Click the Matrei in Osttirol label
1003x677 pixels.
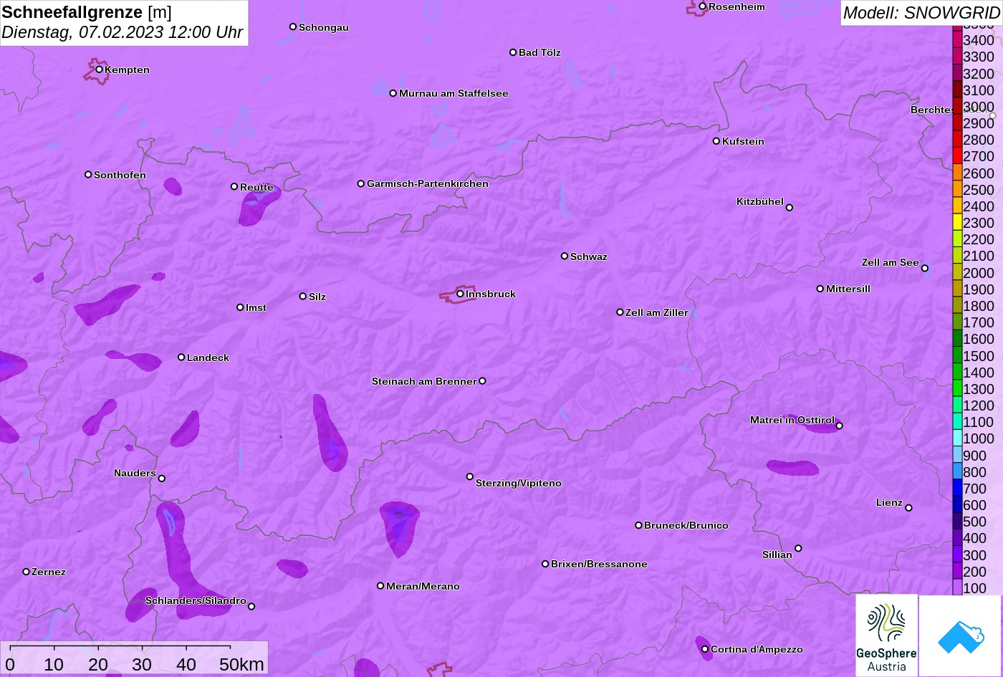(792, 420)
